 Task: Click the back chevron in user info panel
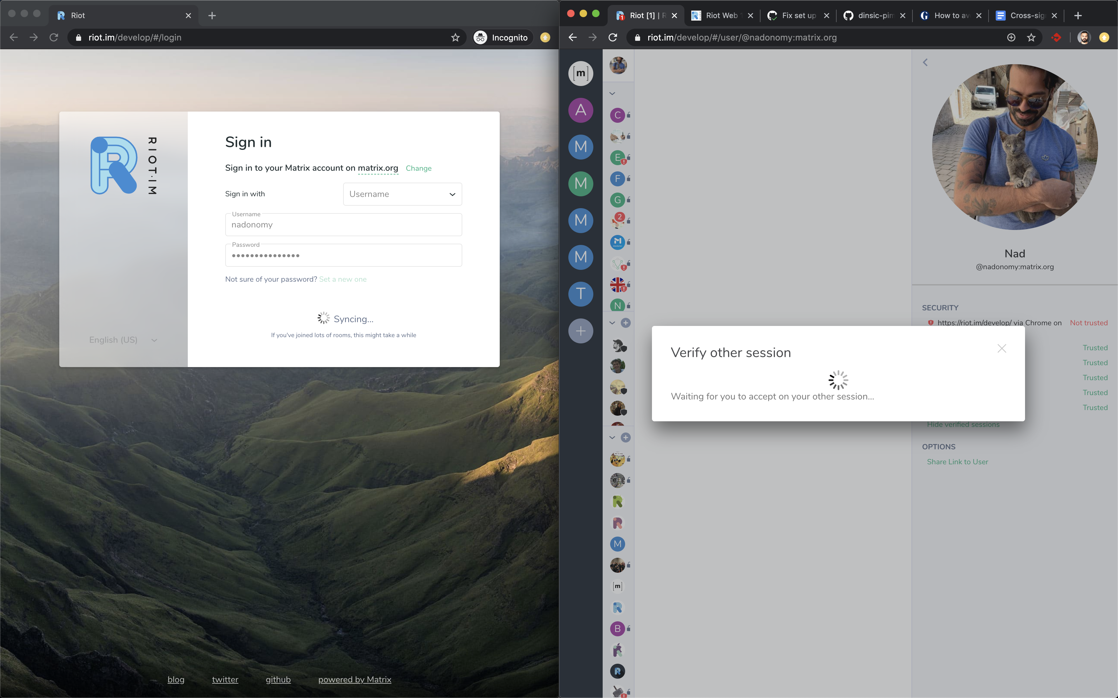click(925, 62)
